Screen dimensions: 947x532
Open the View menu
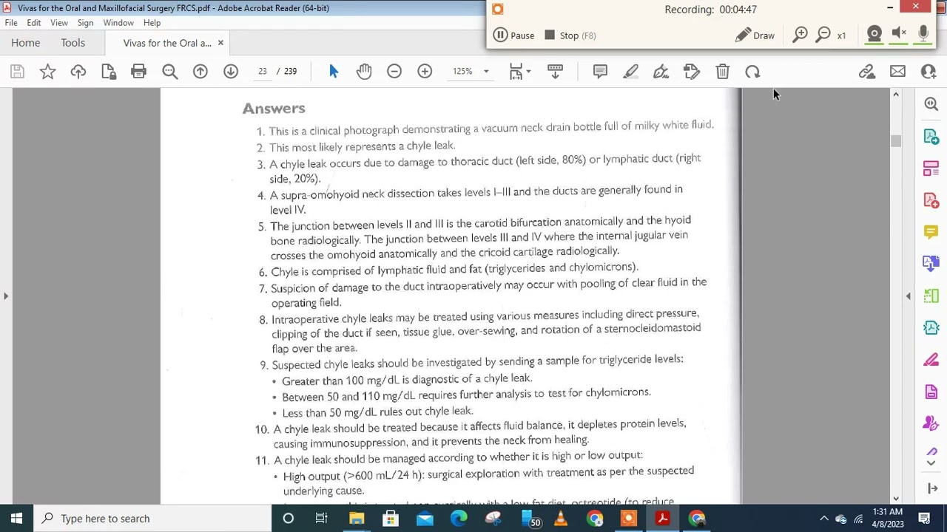point(59,23)
